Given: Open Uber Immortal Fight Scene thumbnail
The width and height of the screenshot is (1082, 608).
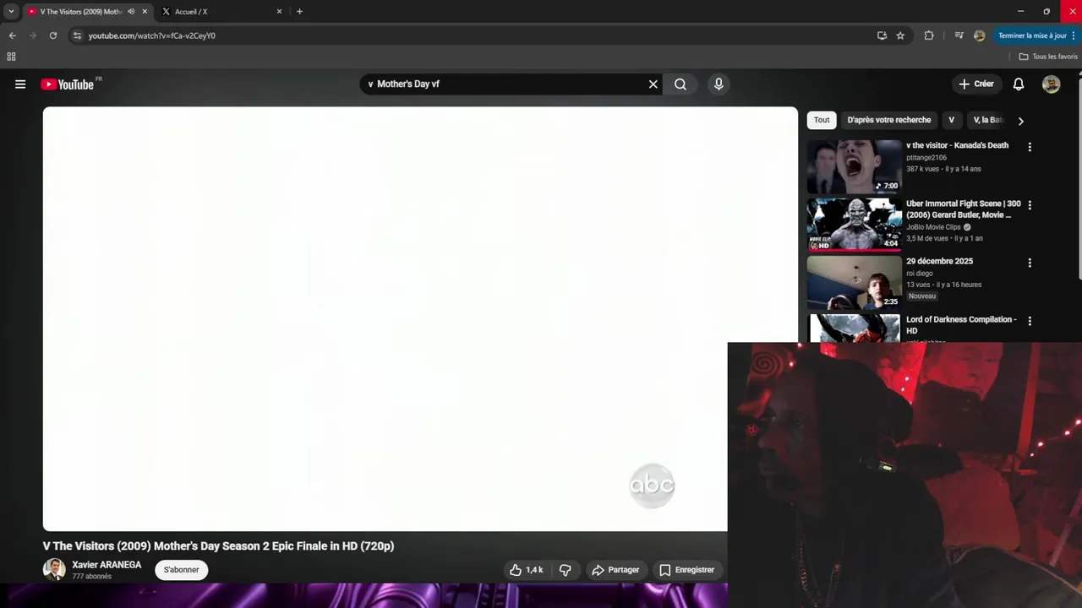Looking at the screenshot, I should tap(855, 225).
